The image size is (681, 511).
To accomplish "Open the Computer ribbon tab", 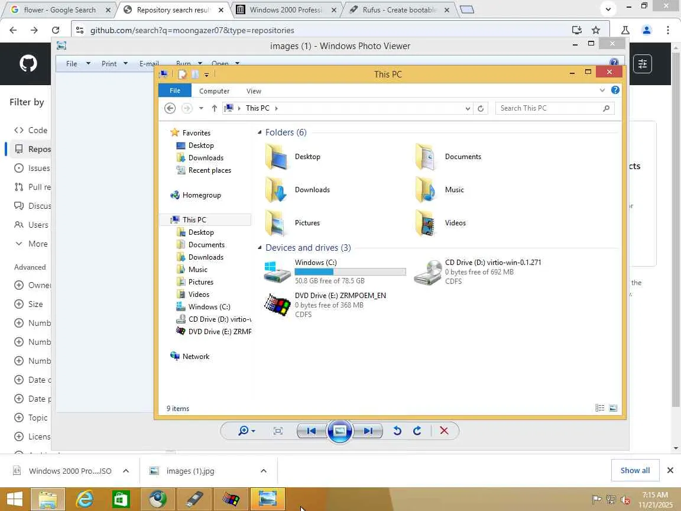I will click(214, 91).
